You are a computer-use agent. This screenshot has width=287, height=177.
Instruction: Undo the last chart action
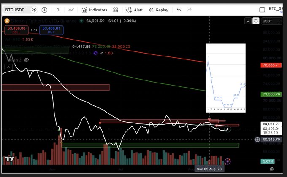point(179,10)
